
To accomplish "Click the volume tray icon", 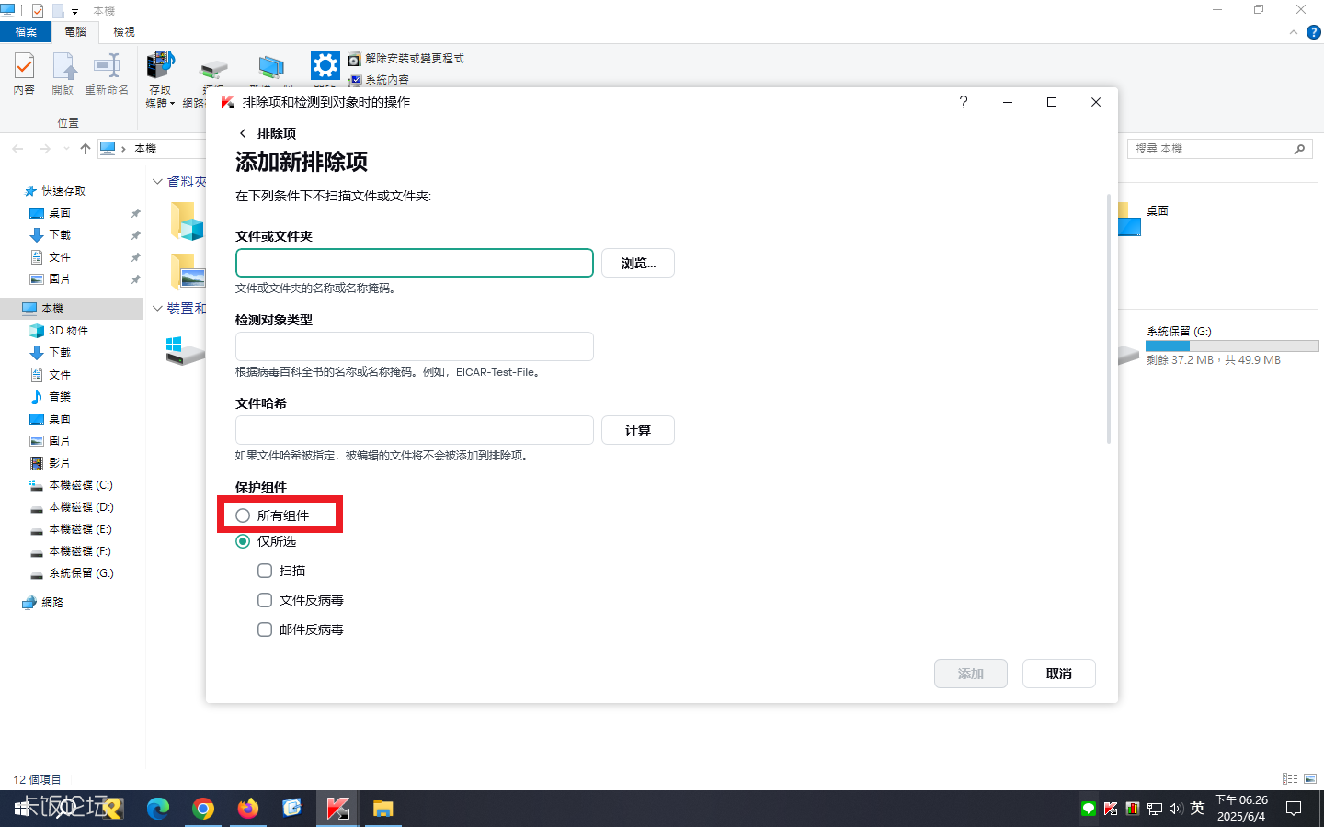I will pos(1176,809).
